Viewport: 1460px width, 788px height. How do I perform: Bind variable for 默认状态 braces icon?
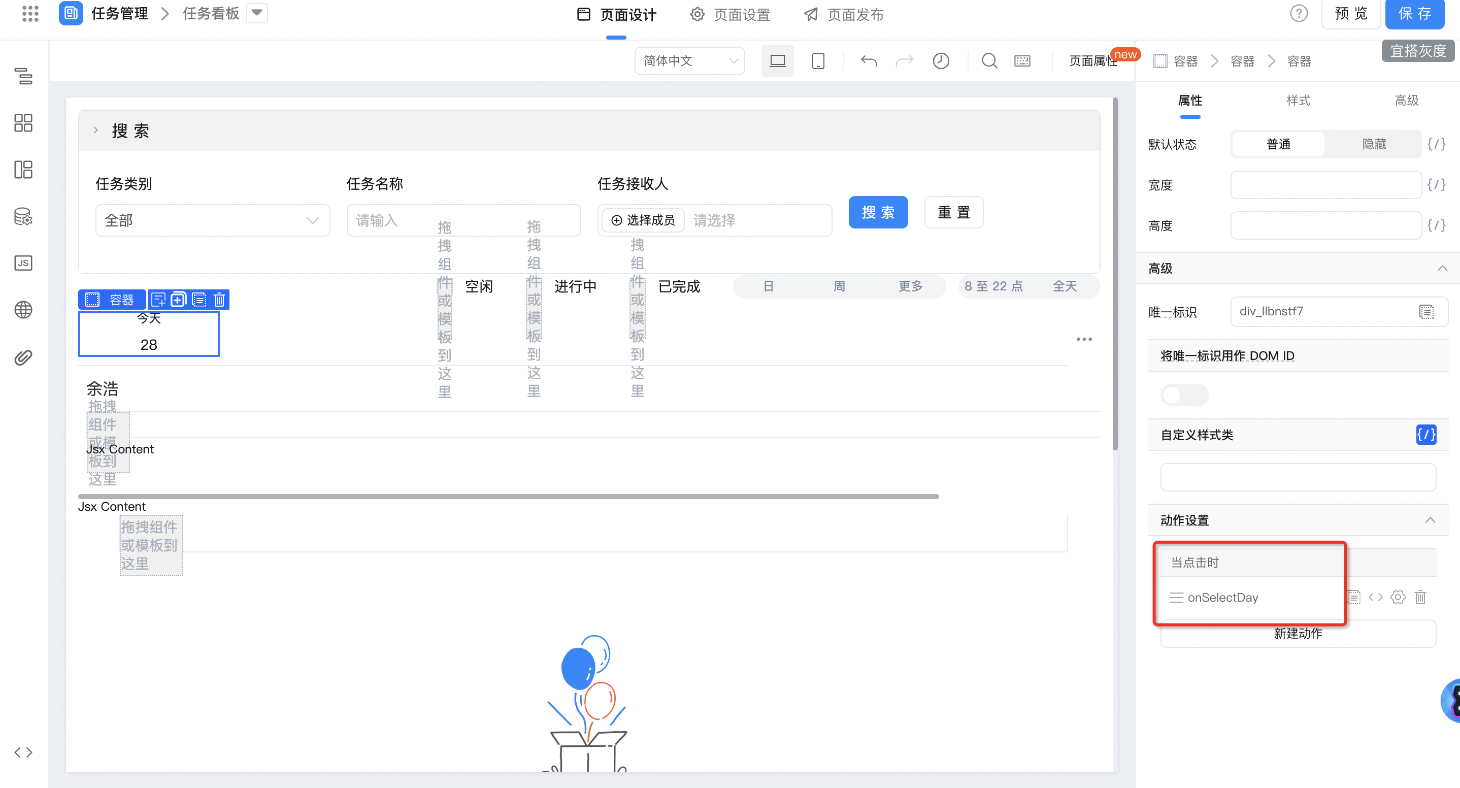point(1436,144)
